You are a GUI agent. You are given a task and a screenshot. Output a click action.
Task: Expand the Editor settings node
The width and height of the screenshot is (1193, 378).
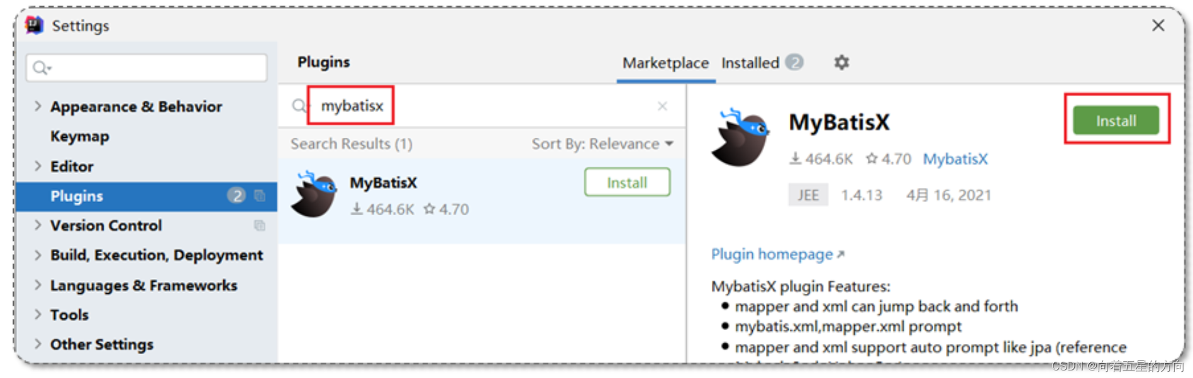38,166
